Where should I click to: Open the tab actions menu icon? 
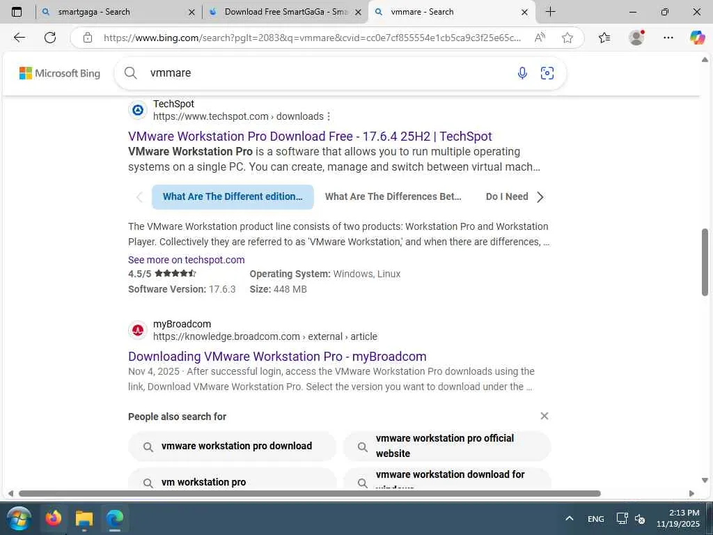click(17, 12)
